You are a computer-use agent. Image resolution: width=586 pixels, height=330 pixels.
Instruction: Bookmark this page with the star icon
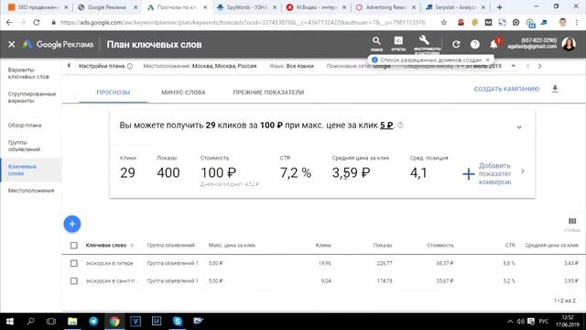(x=443, y=22)
